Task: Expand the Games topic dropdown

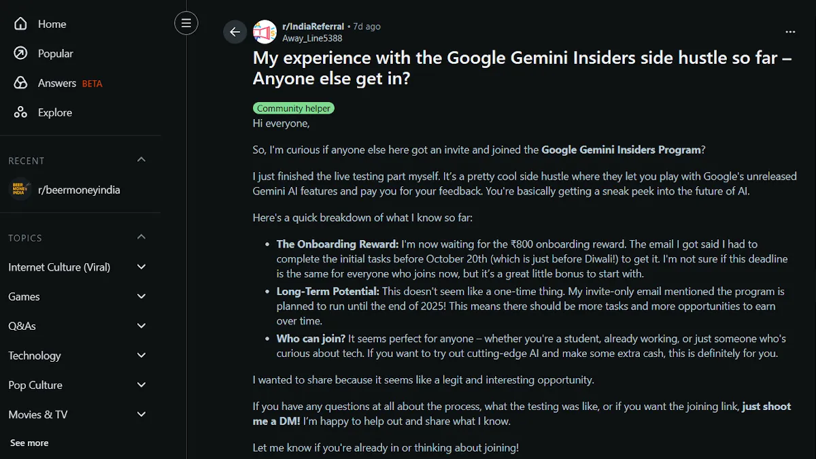Action: [x=141, y=296]
